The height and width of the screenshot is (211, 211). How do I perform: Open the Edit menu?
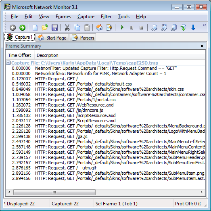click(29, 17)
